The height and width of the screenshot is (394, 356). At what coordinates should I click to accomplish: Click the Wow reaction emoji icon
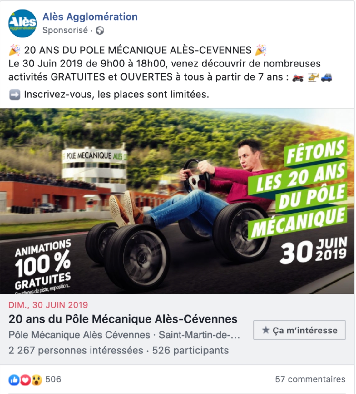[37, 380]
